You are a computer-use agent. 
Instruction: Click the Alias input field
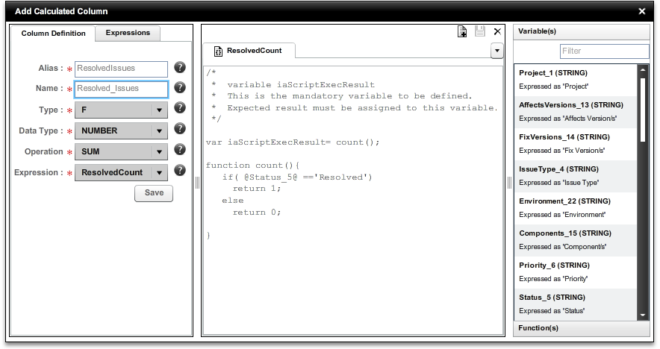tap(121, 69)
